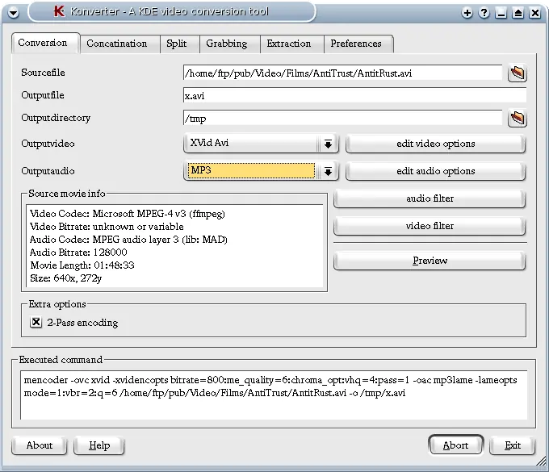Screen dimensions: 549x472
Task: Click the Konverter K logo in the title bar
Action: point(59,11)
